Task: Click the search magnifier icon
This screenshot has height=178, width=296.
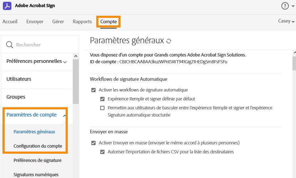Action: coord(9,45)
